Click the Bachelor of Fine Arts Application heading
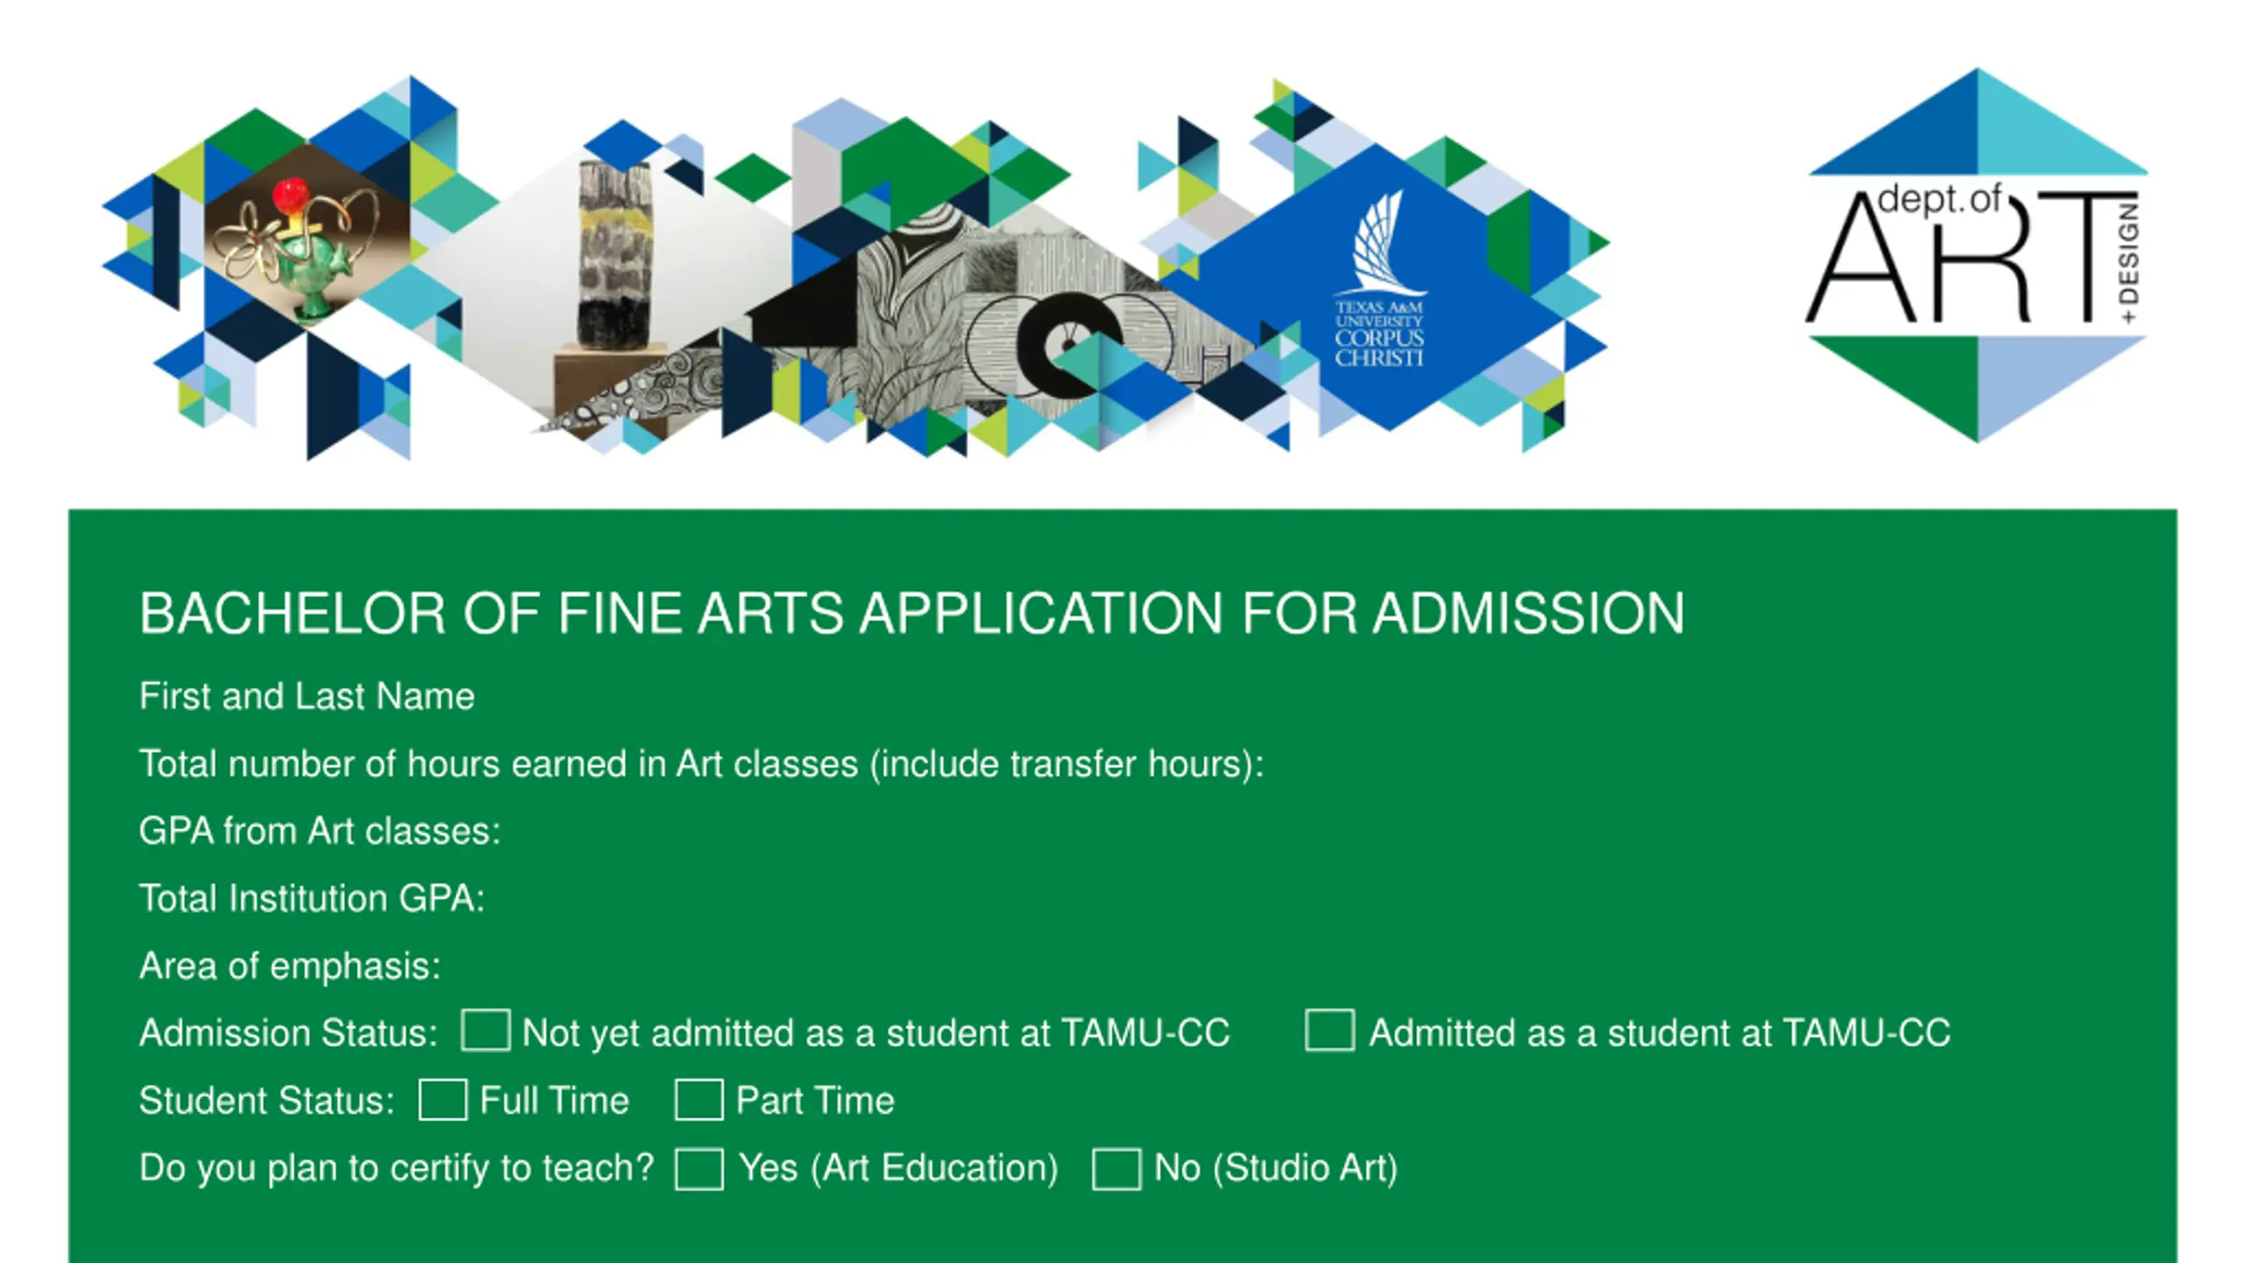The width and height of the screenshot is (2246, 1263). tap(912, 613)
